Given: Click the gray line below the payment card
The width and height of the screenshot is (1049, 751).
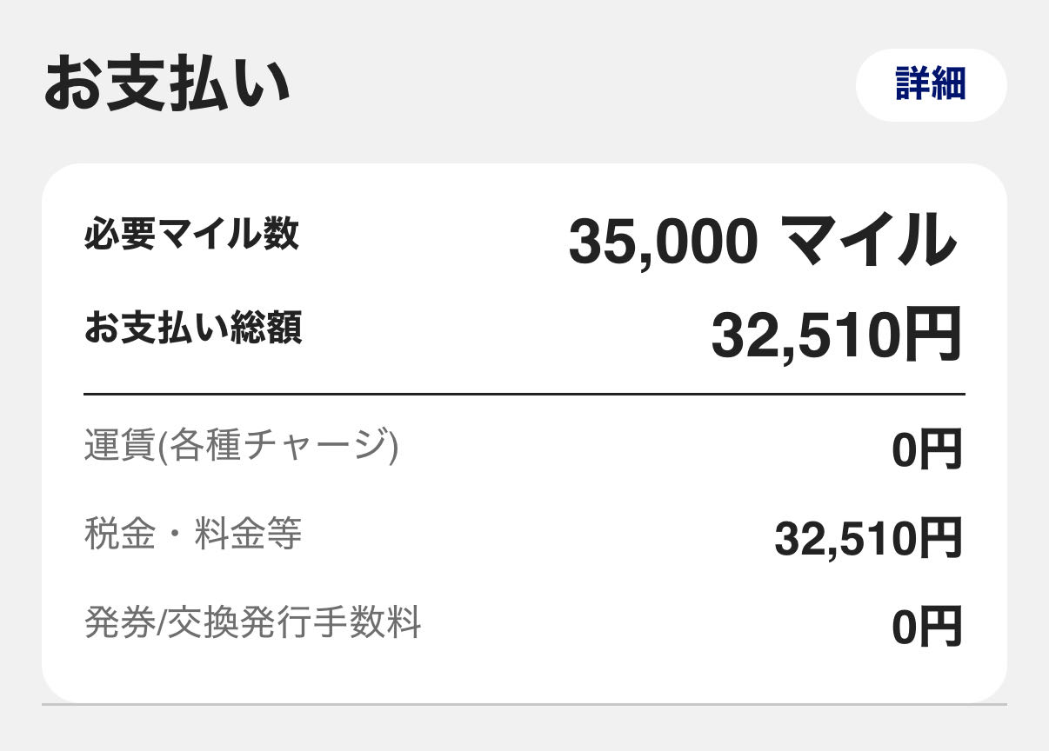Looking at the screenshot, I should pyautogui.click(x=524, y=703).
